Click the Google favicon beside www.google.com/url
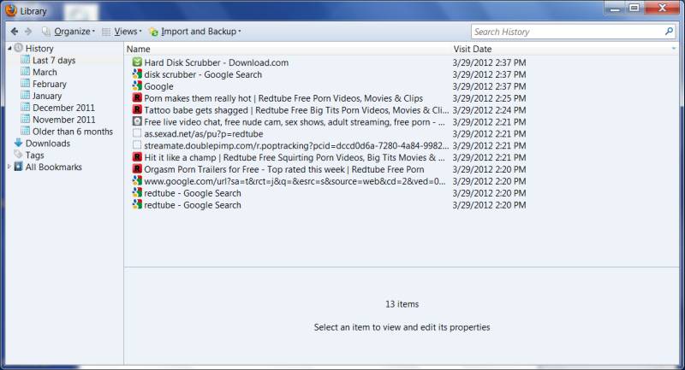 tap(137, 181)
